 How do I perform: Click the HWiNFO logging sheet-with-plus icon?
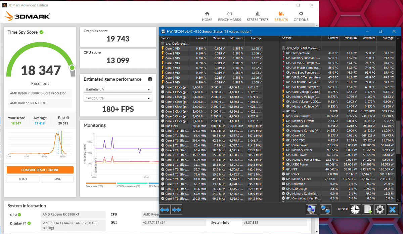[368, 209]
